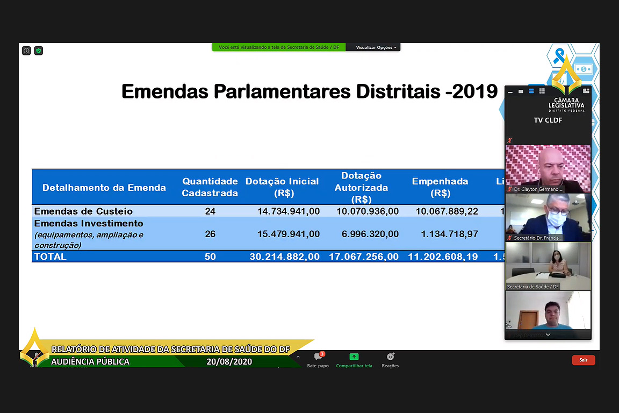Select the Secretário Dr. Francisco video tile
This screenshot has width=619, height=413.
(548, 217)
